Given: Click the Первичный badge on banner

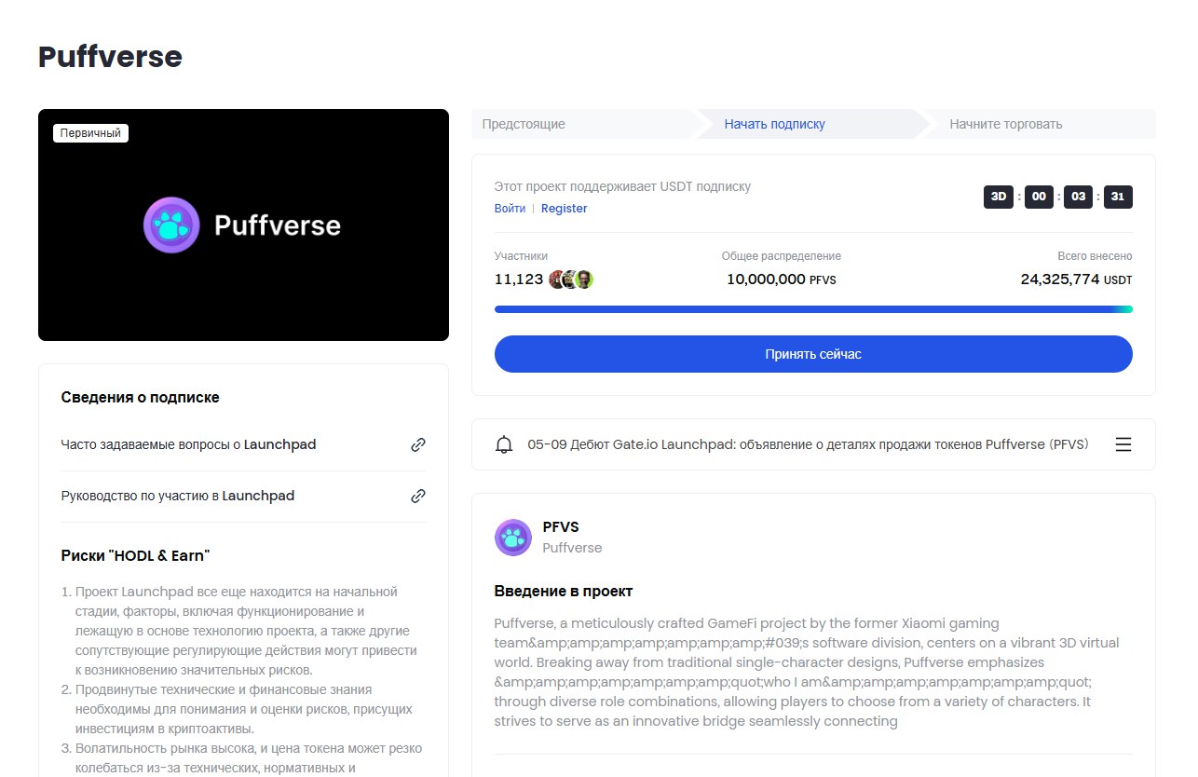Looking at the screenshot, I should coord(90,133).
